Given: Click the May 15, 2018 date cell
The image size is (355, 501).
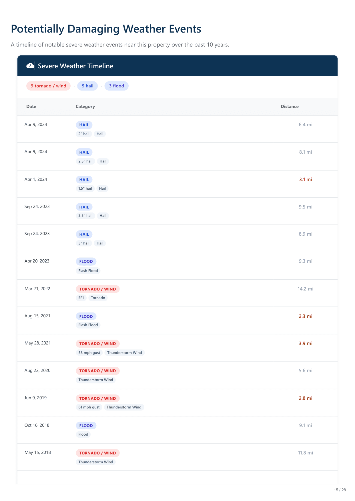Looking at the screenshot, I should [38, 452].
